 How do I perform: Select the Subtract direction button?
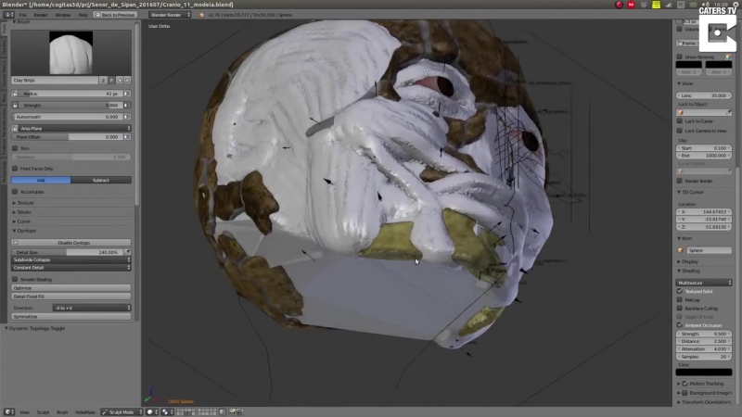[x=101, y=180]
